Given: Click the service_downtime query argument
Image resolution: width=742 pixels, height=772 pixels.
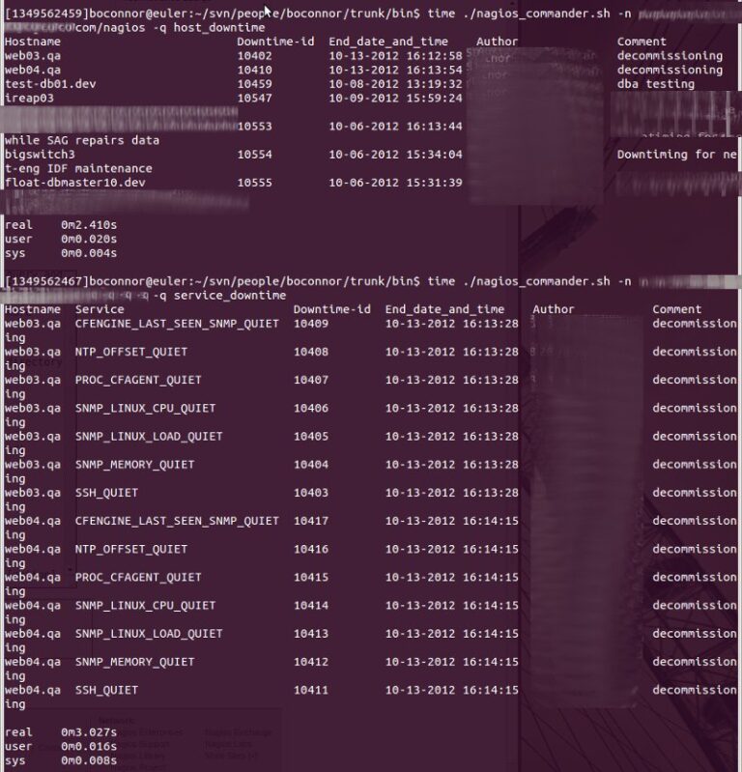Looking at the screenshot, I should pos(230,296).
